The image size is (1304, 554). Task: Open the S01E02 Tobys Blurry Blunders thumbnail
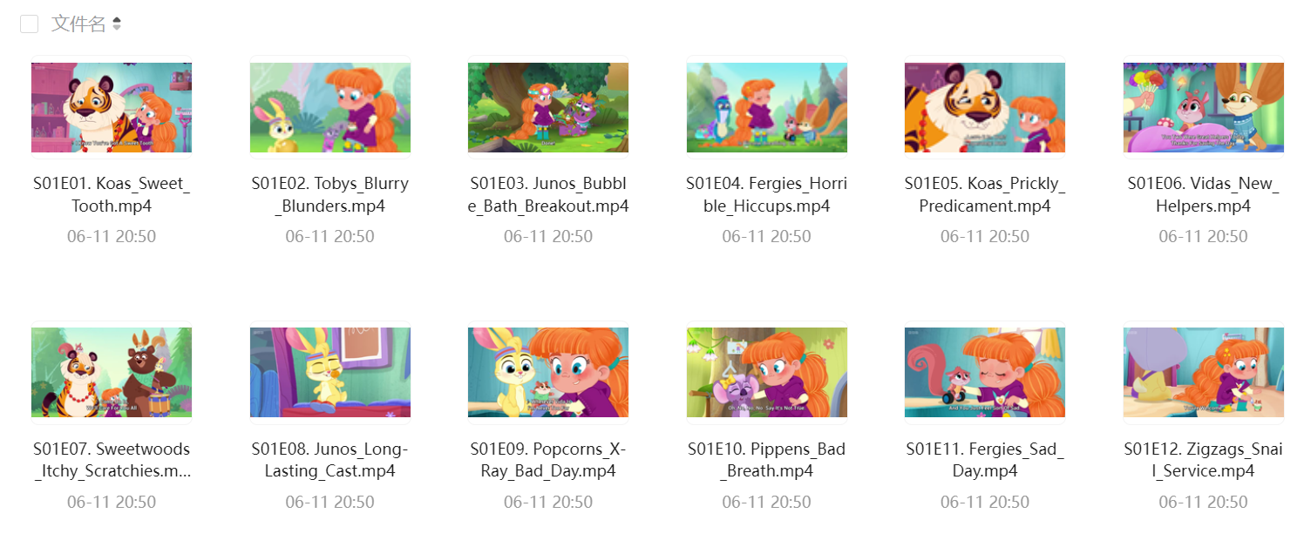(x=330, y=107)
